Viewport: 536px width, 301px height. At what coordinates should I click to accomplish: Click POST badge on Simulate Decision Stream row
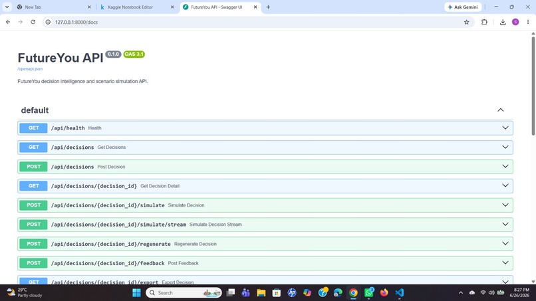pyautogui.click(x=33, y=224)
